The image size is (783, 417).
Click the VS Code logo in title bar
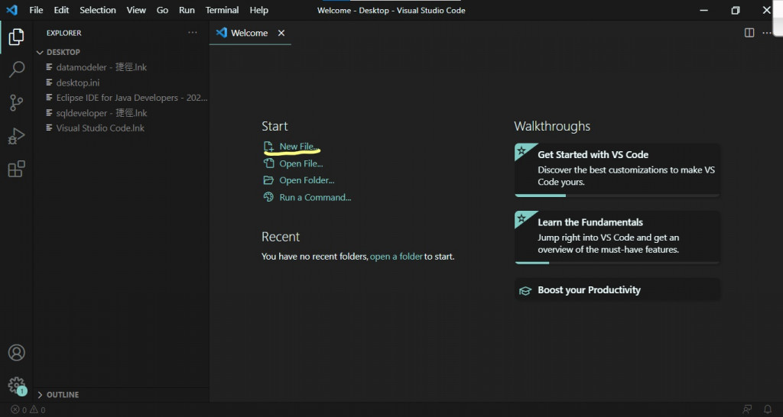pyautogui.click(x=11, y=10)
